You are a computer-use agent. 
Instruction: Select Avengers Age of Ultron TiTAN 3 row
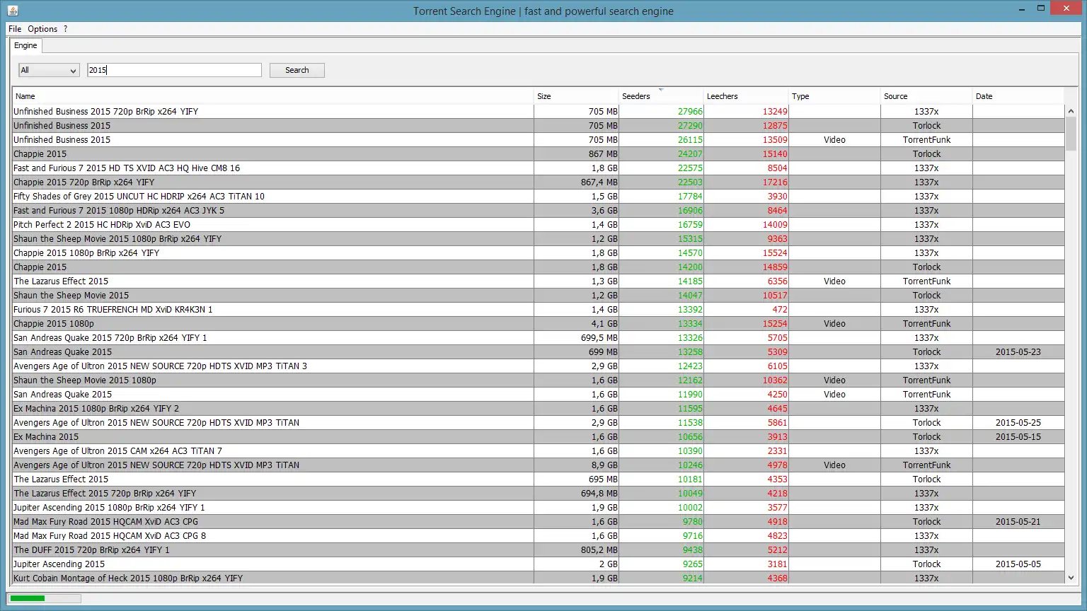click(539, 366)
